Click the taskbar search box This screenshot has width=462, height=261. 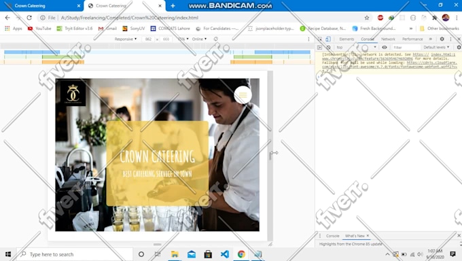(x=75, y=254)
